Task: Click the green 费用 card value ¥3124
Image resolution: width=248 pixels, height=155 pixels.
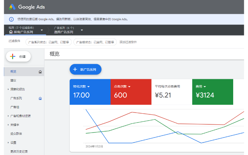Action: [205, 95]
